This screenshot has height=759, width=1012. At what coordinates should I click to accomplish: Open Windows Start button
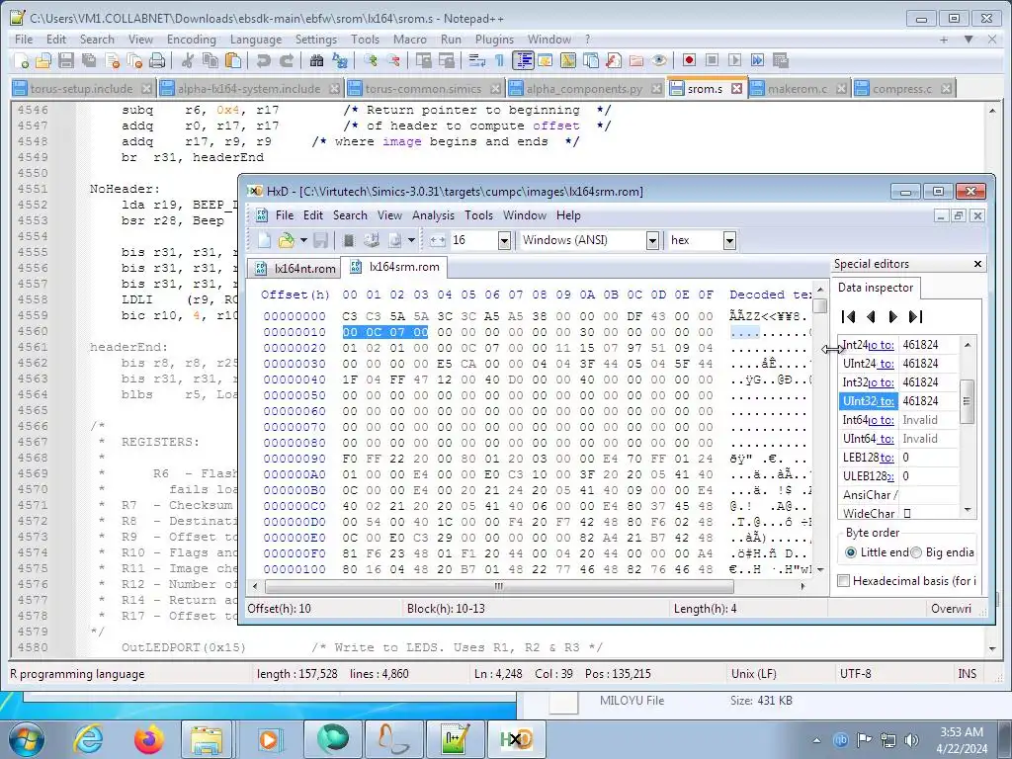(x=27, y=739)
